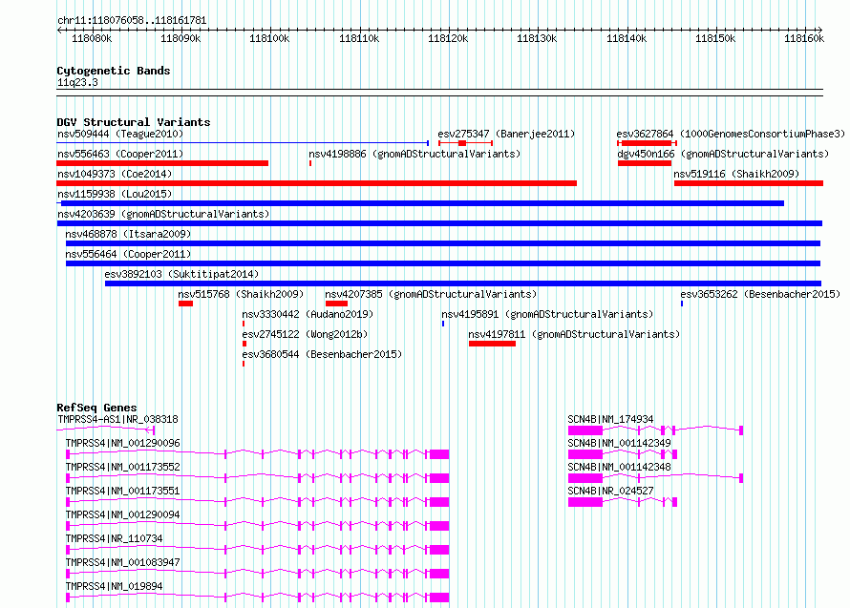Click nsv4195891 gnomAD variant label

click(547, 314)
